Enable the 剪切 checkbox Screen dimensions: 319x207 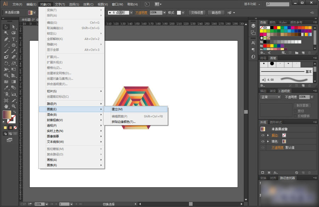[295, 111]
